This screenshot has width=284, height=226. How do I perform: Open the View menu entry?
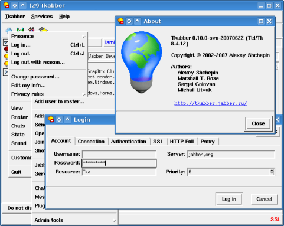click(x=20, y=109)
